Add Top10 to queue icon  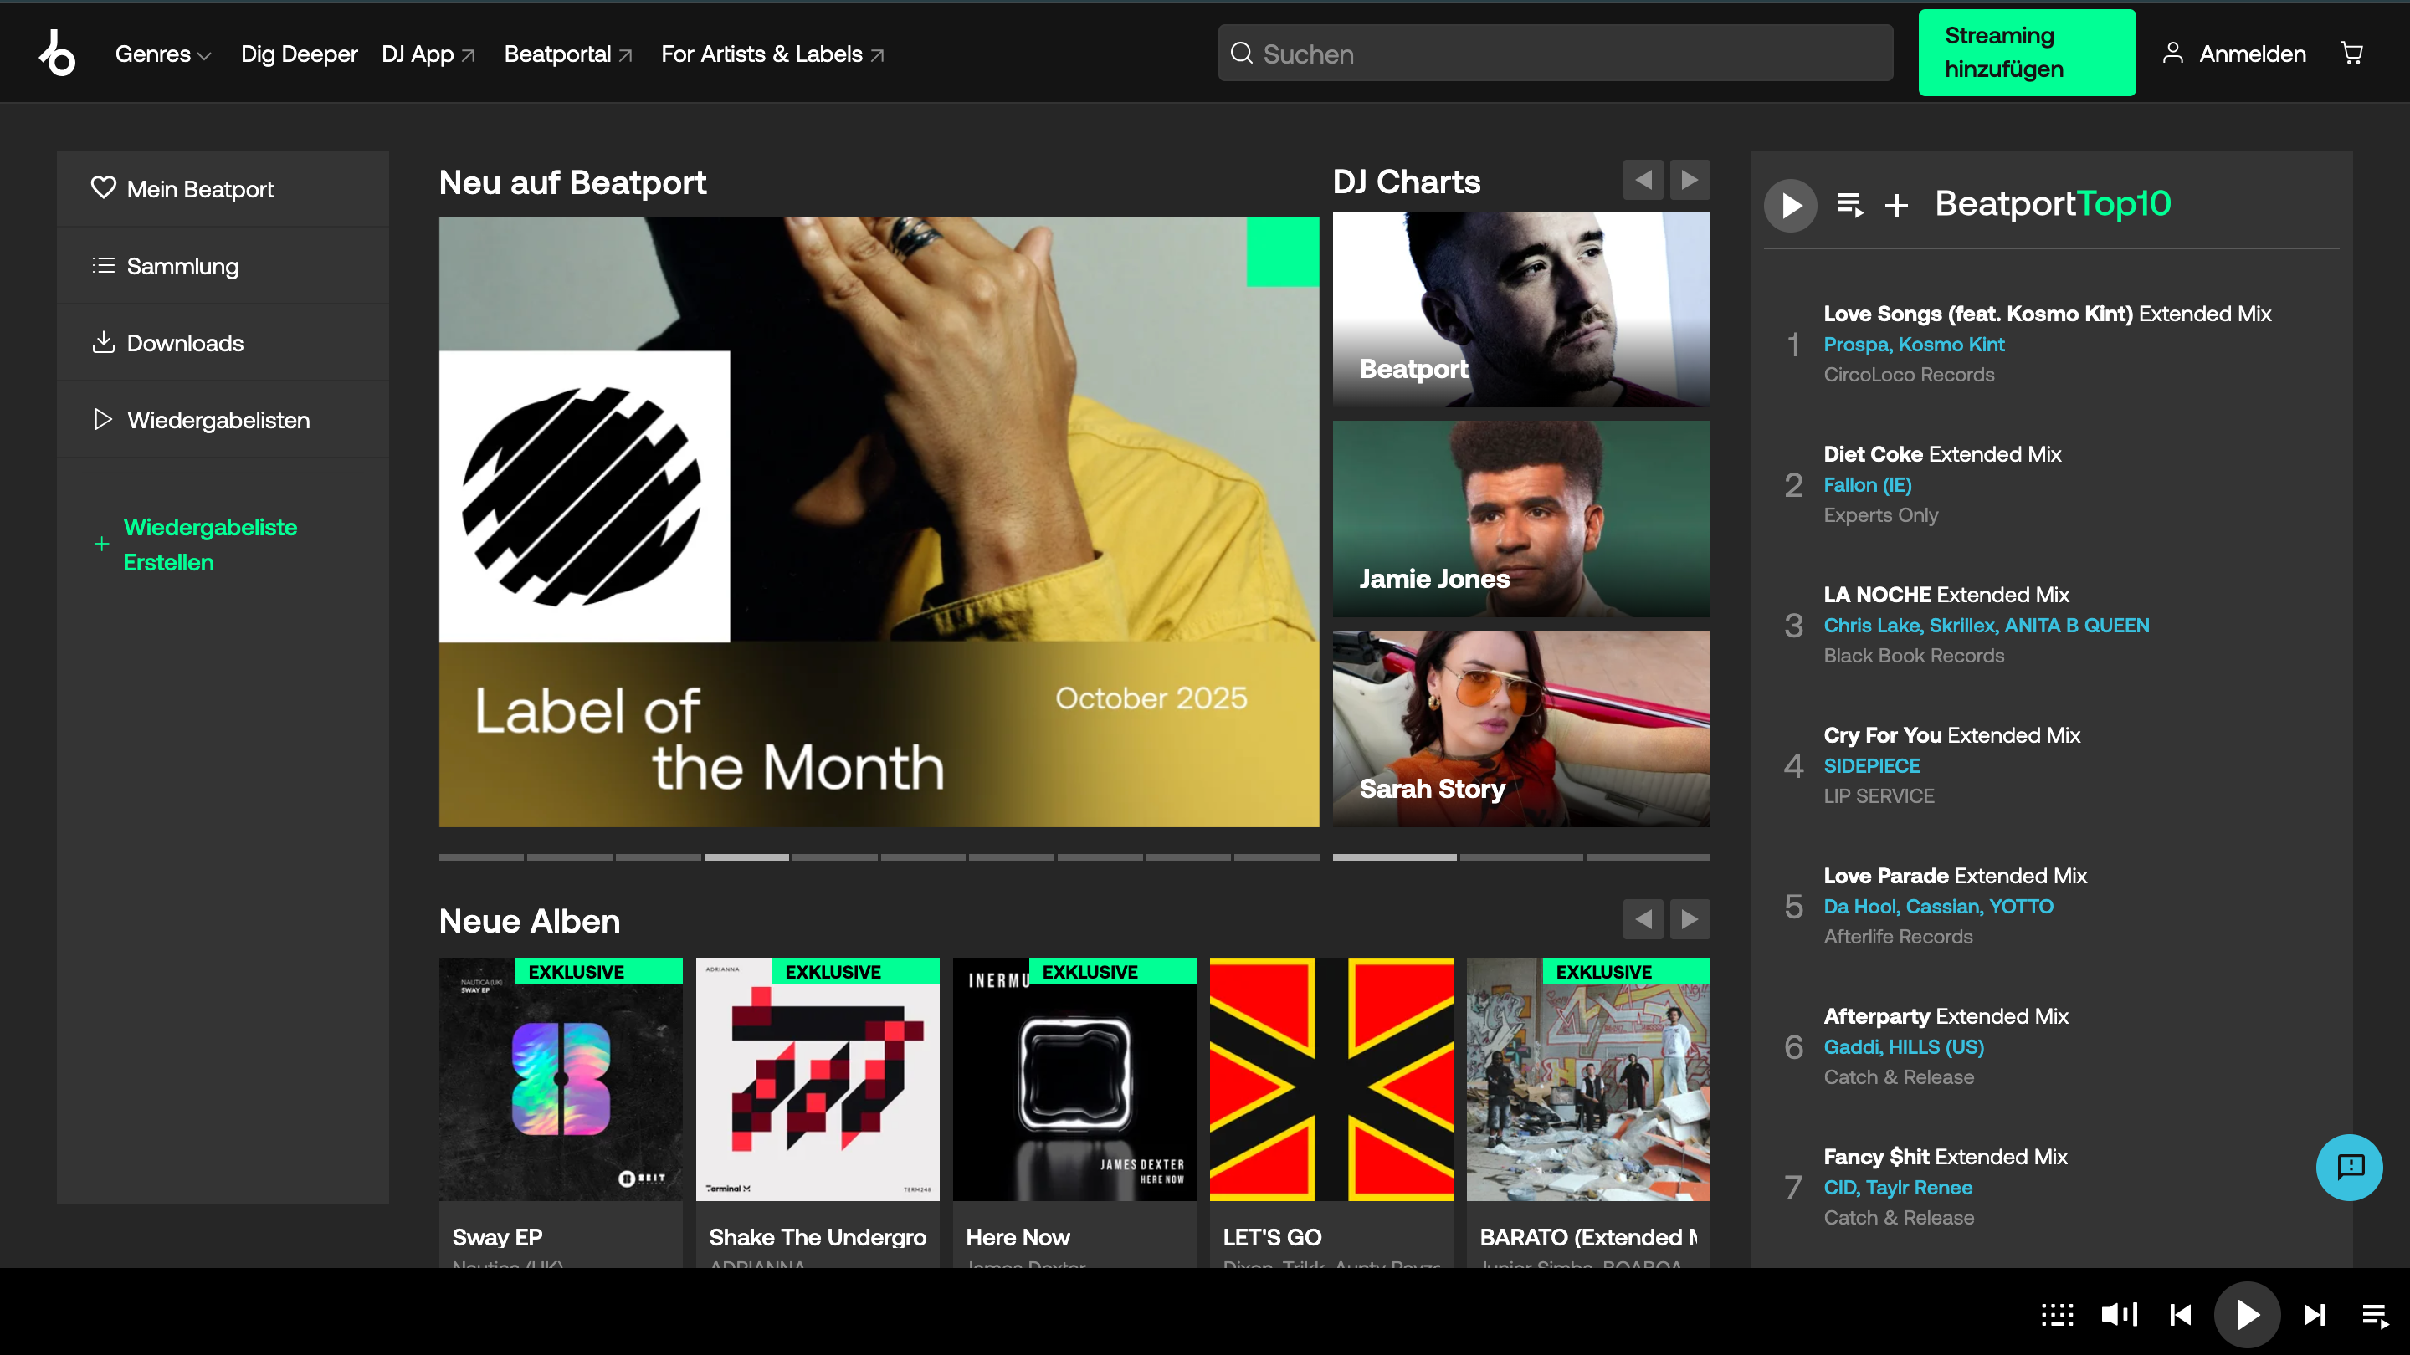(1849, 205)
